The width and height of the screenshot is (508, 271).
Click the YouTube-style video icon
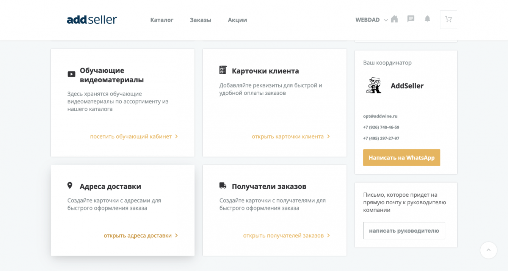[71, 74]
